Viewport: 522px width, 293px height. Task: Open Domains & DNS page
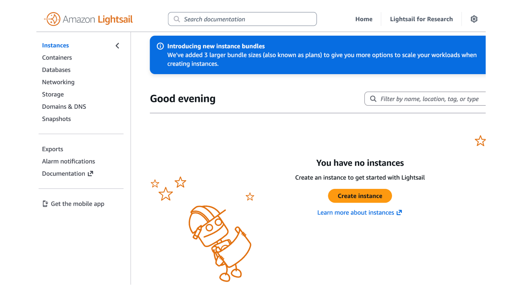point(64,107)
